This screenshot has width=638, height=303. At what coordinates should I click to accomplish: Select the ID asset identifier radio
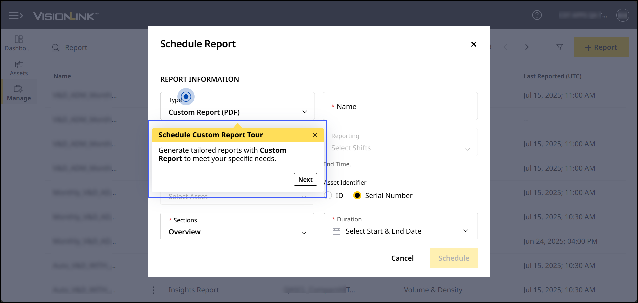(329, 196)
